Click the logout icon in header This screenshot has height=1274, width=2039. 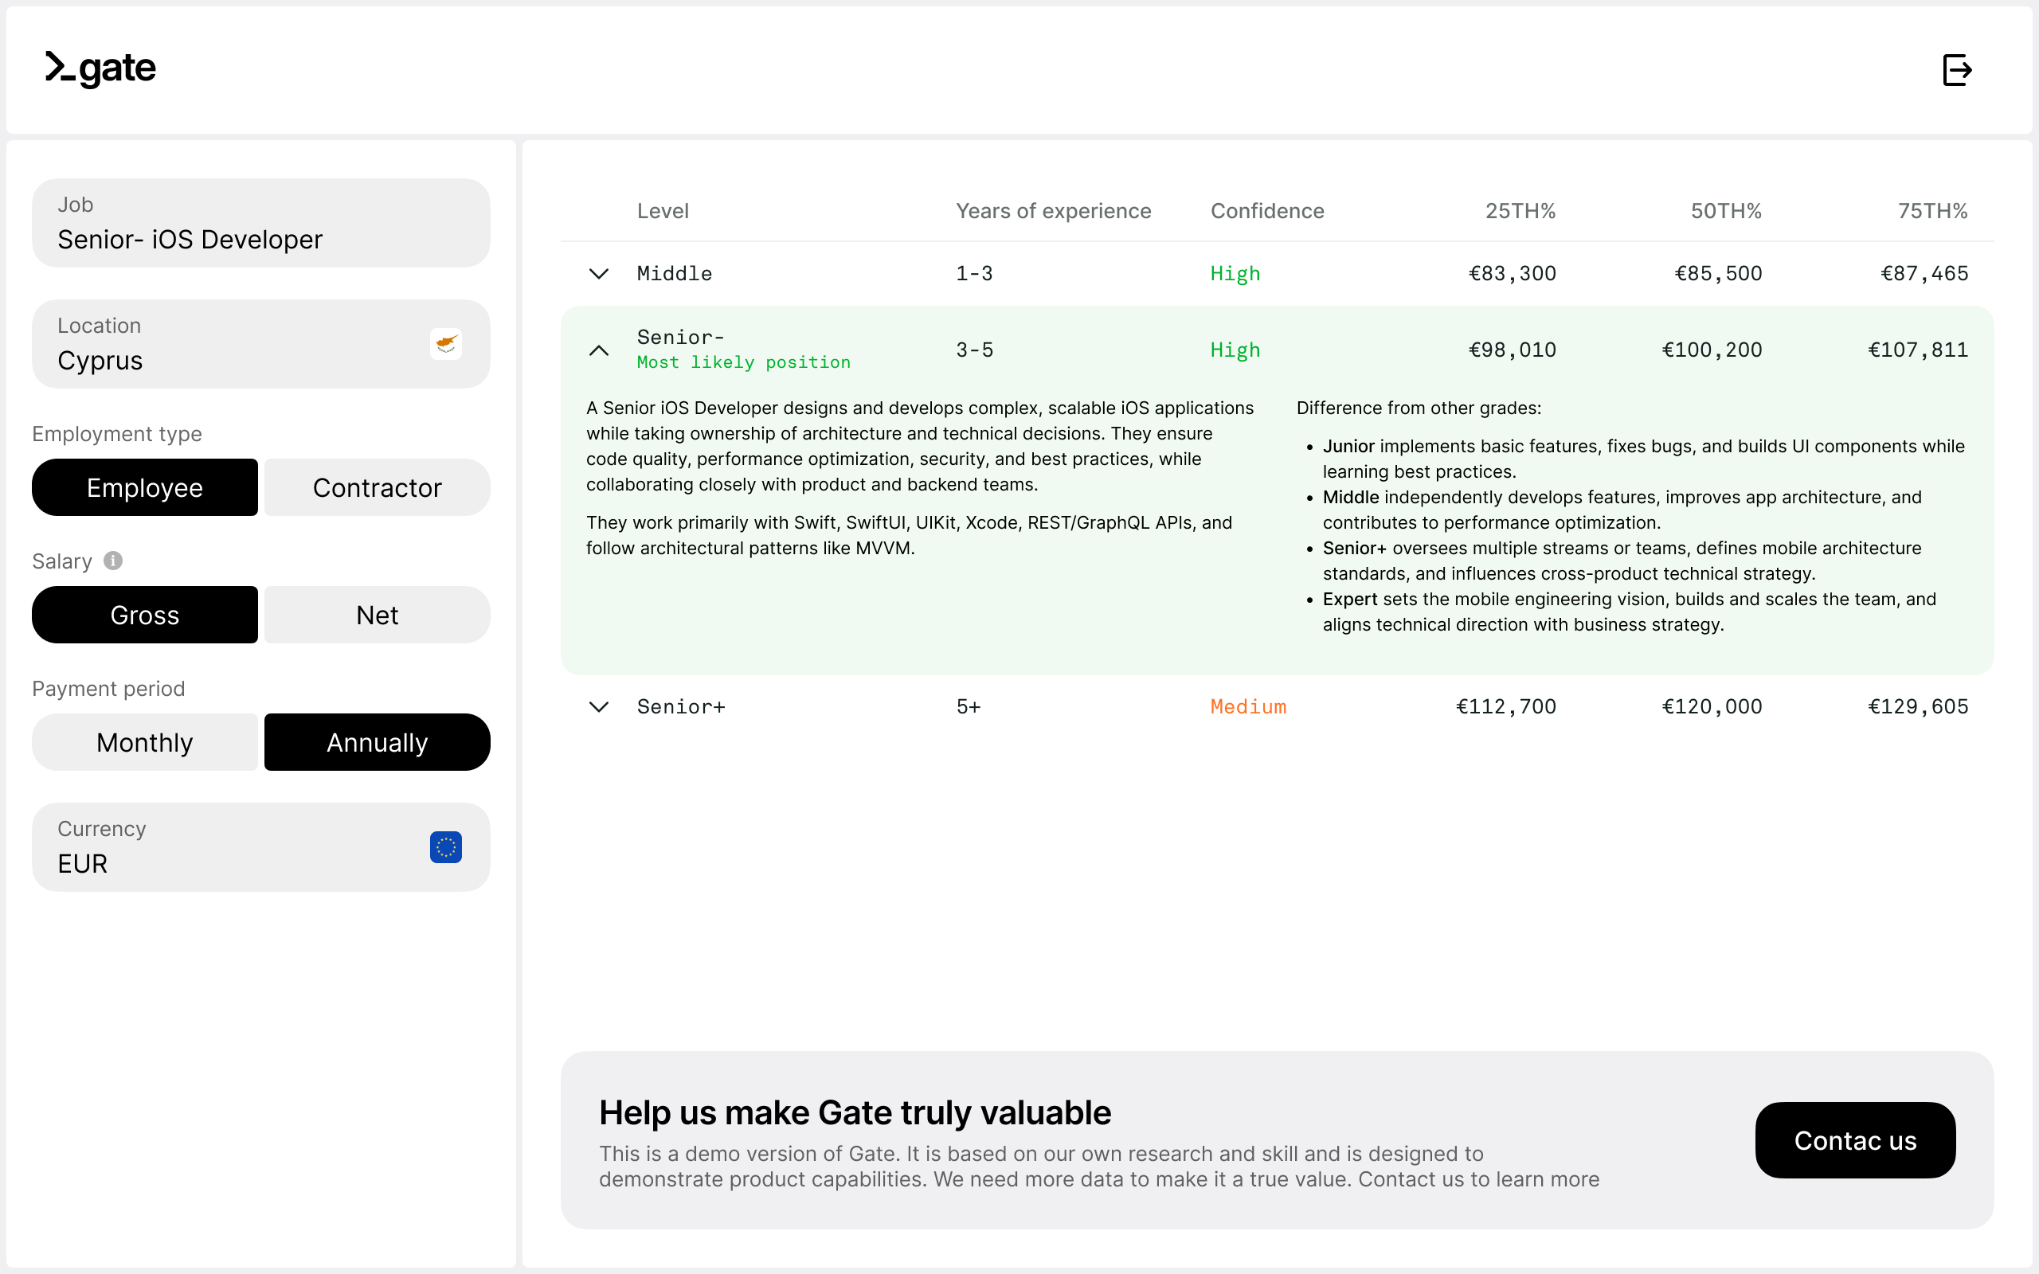click(1956, 70)
